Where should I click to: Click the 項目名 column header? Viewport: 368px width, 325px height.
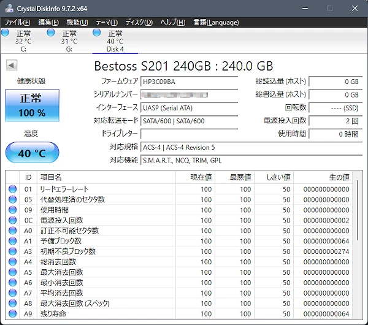click(51, 177)
